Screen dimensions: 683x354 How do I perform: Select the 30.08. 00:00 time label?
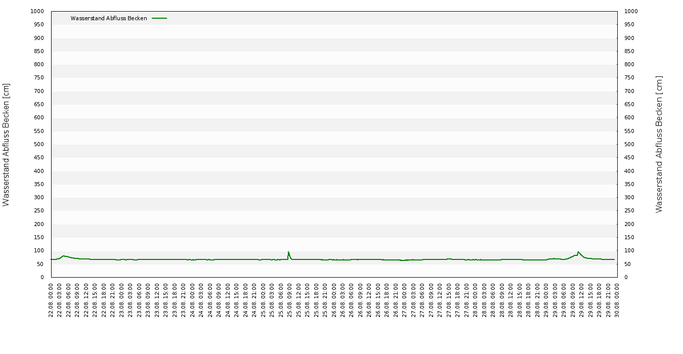pyautogui.click(x=617, y=300)
